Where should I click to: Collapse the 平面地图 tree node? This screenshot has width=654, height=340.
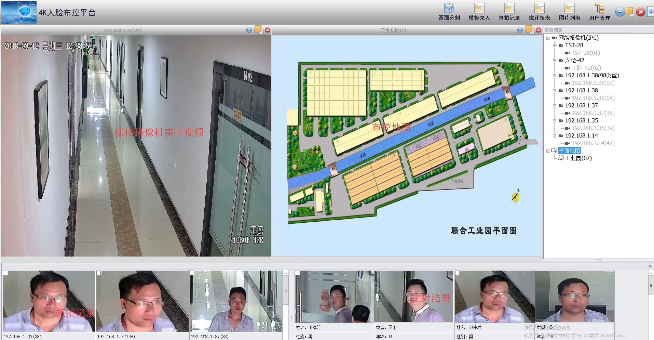(548, 151)
